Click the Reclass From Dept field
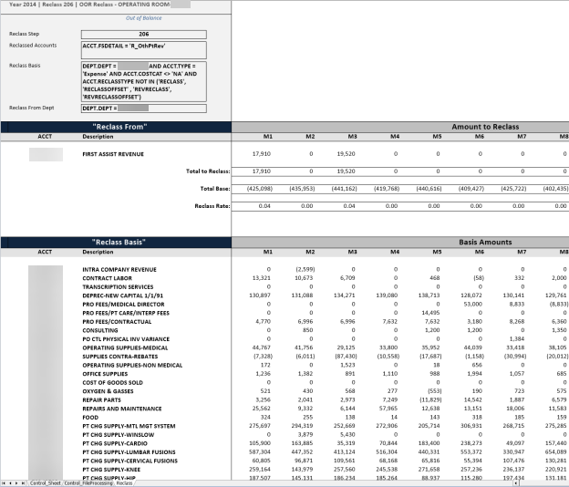The height and width of the screenshot is (487, 569). coord(144,109)
